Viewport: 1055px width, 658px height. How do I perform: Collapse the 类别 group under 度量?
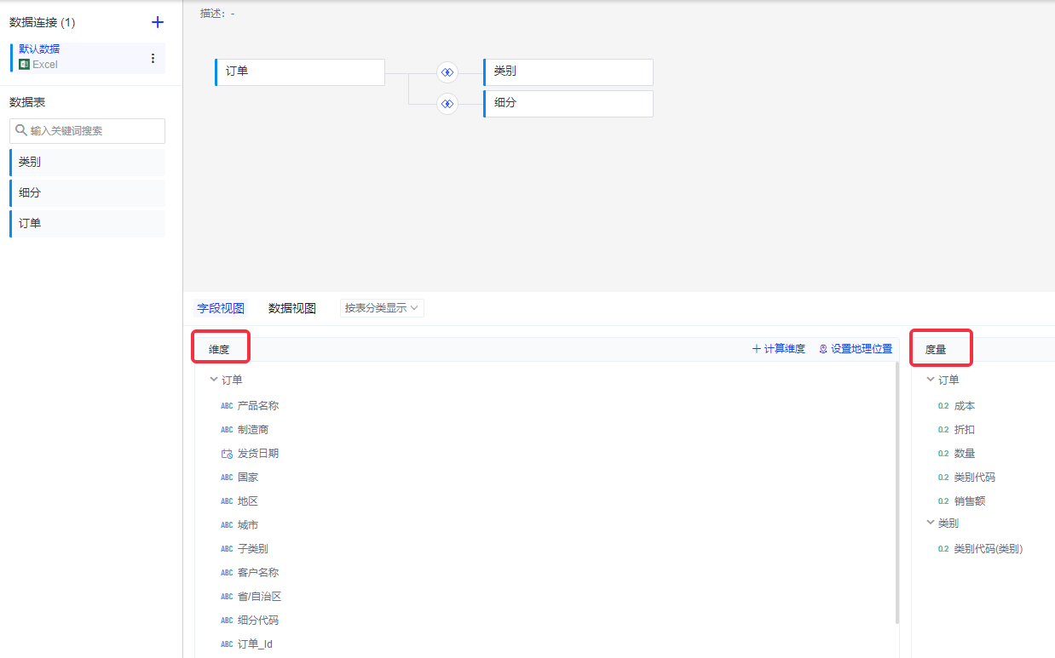(931, 523)
